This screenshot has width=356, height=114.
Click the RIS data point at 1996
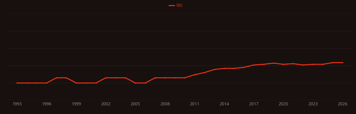pyautogui.click(x=47, y=83)
